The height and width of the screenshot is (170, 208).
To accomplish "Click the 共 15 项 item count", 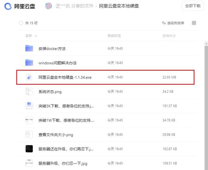I will [31, 23].
